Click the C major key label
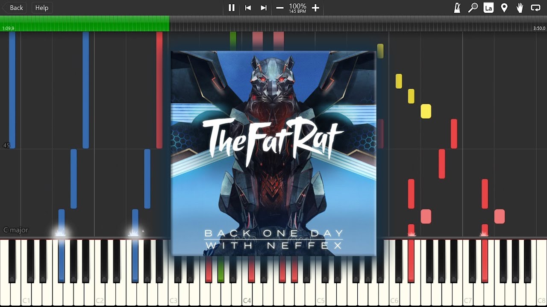The image size is (547, 307). coord(16,230)
